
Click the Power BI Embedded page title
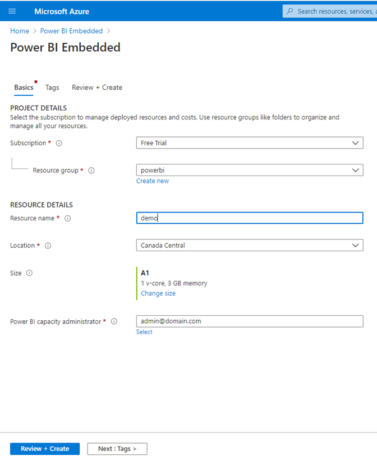(x=65, y=47)
